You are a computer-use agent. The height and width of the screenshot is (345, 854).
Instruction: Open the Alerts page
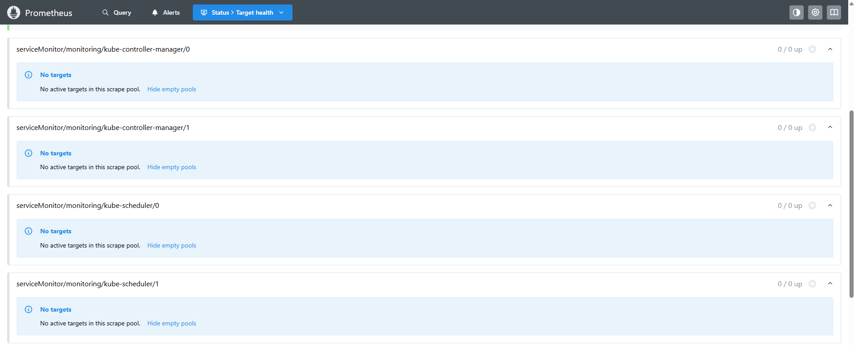pos(166,12)
